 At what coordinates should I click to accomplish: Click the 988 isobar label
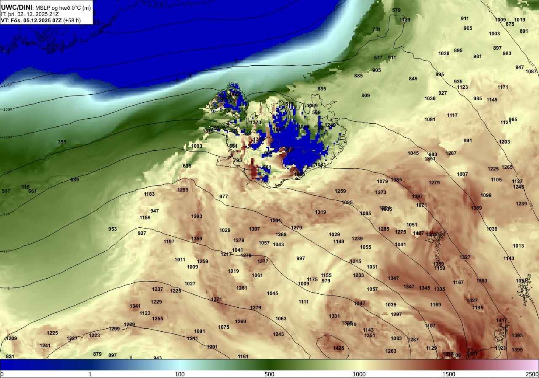click(6, 288)
